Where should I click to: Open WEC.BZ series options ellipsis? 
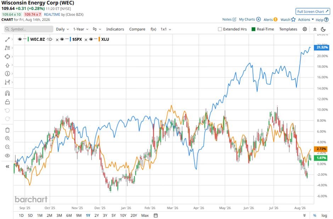25,39
